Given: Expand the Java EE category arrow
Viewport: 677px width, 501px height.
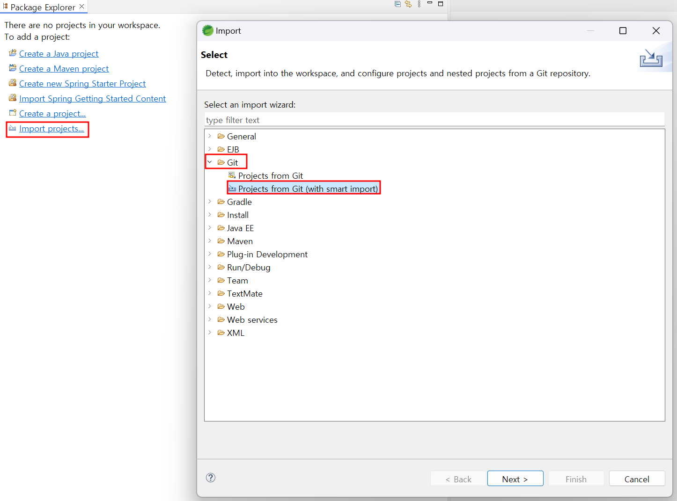Looking at the screenshot, I should [210, 228].
